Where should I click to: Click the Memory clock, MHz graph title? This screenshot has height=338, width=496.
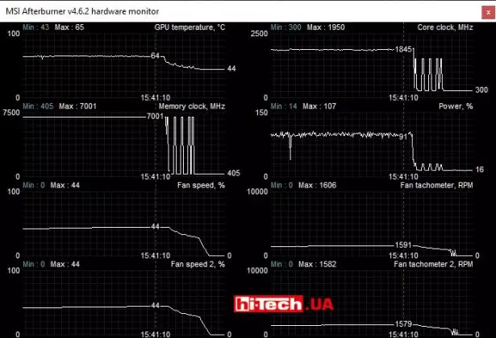(192, 106)
